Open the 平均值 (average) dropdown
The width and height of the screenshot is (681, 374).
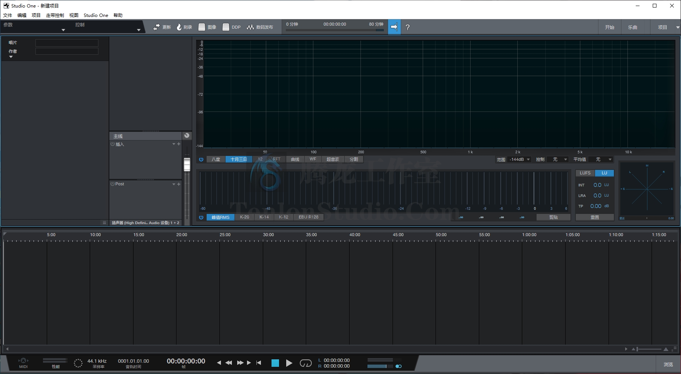click(x=601, y=159)
